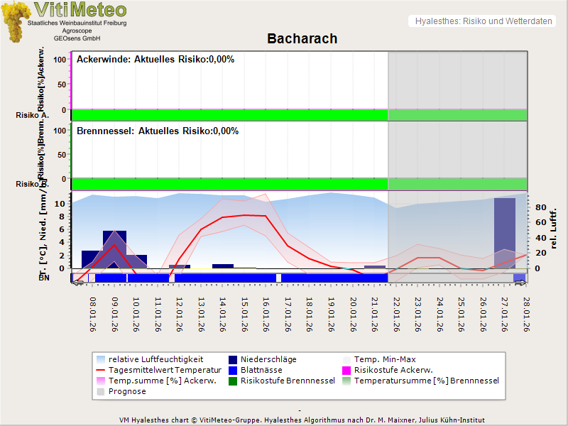
Task: Click the blue Niederschläge legend swatch
Action: pos(234,359)
